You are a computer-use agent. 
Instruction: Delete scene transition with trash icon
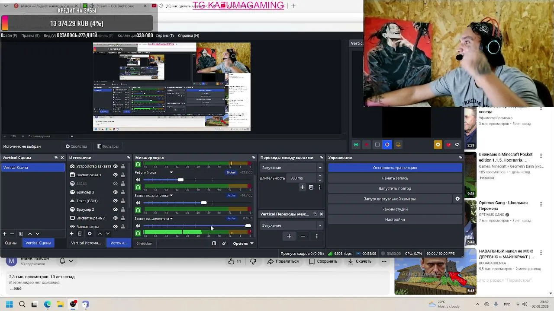311,187
